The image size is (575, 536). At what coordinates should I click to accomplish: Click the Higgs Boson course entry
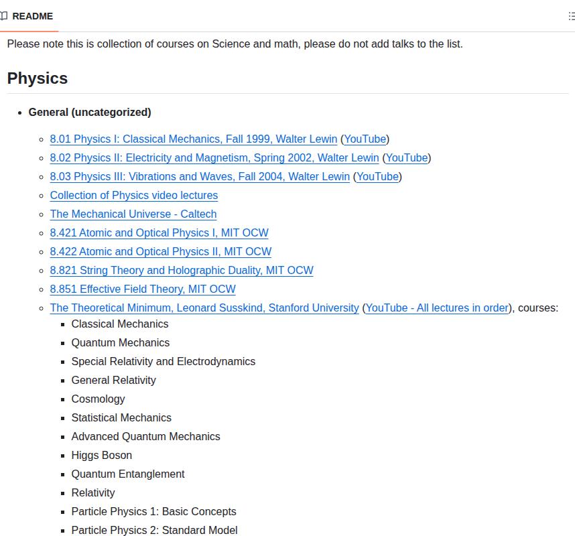[102, 456]
